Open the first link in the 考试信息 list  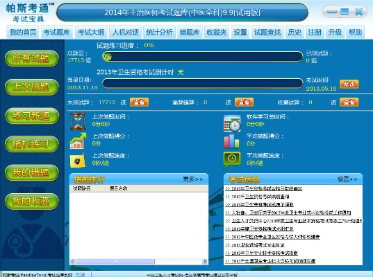[x=263, y=189]
